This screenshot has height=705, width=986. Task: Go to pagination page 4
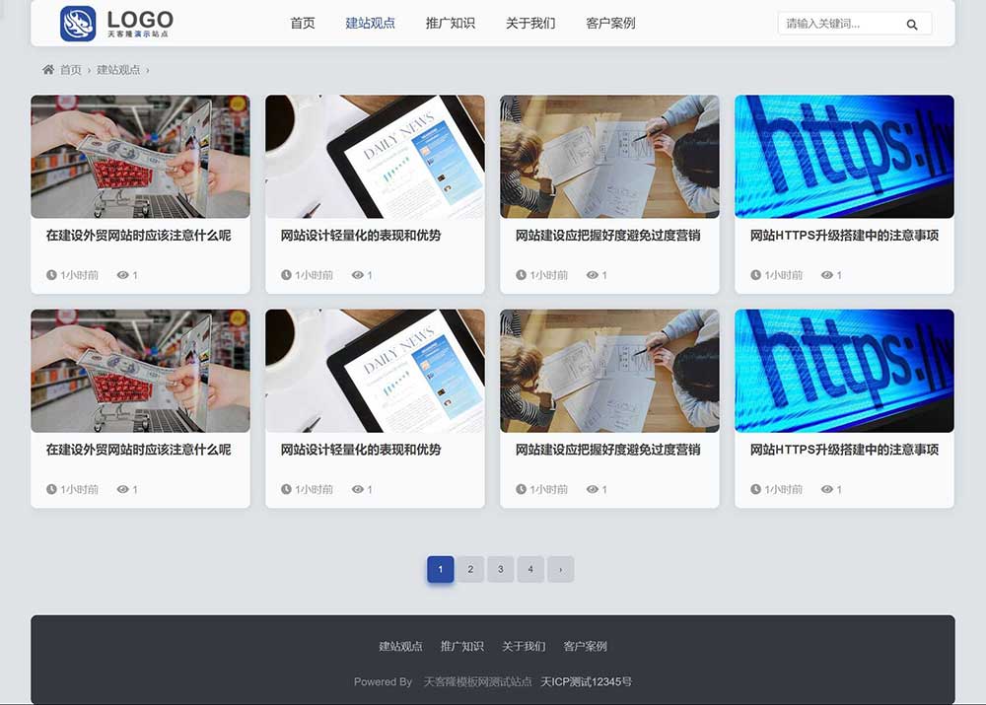530,569
